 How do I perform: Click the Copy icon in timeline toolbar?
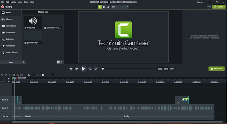tap(14, 75)
